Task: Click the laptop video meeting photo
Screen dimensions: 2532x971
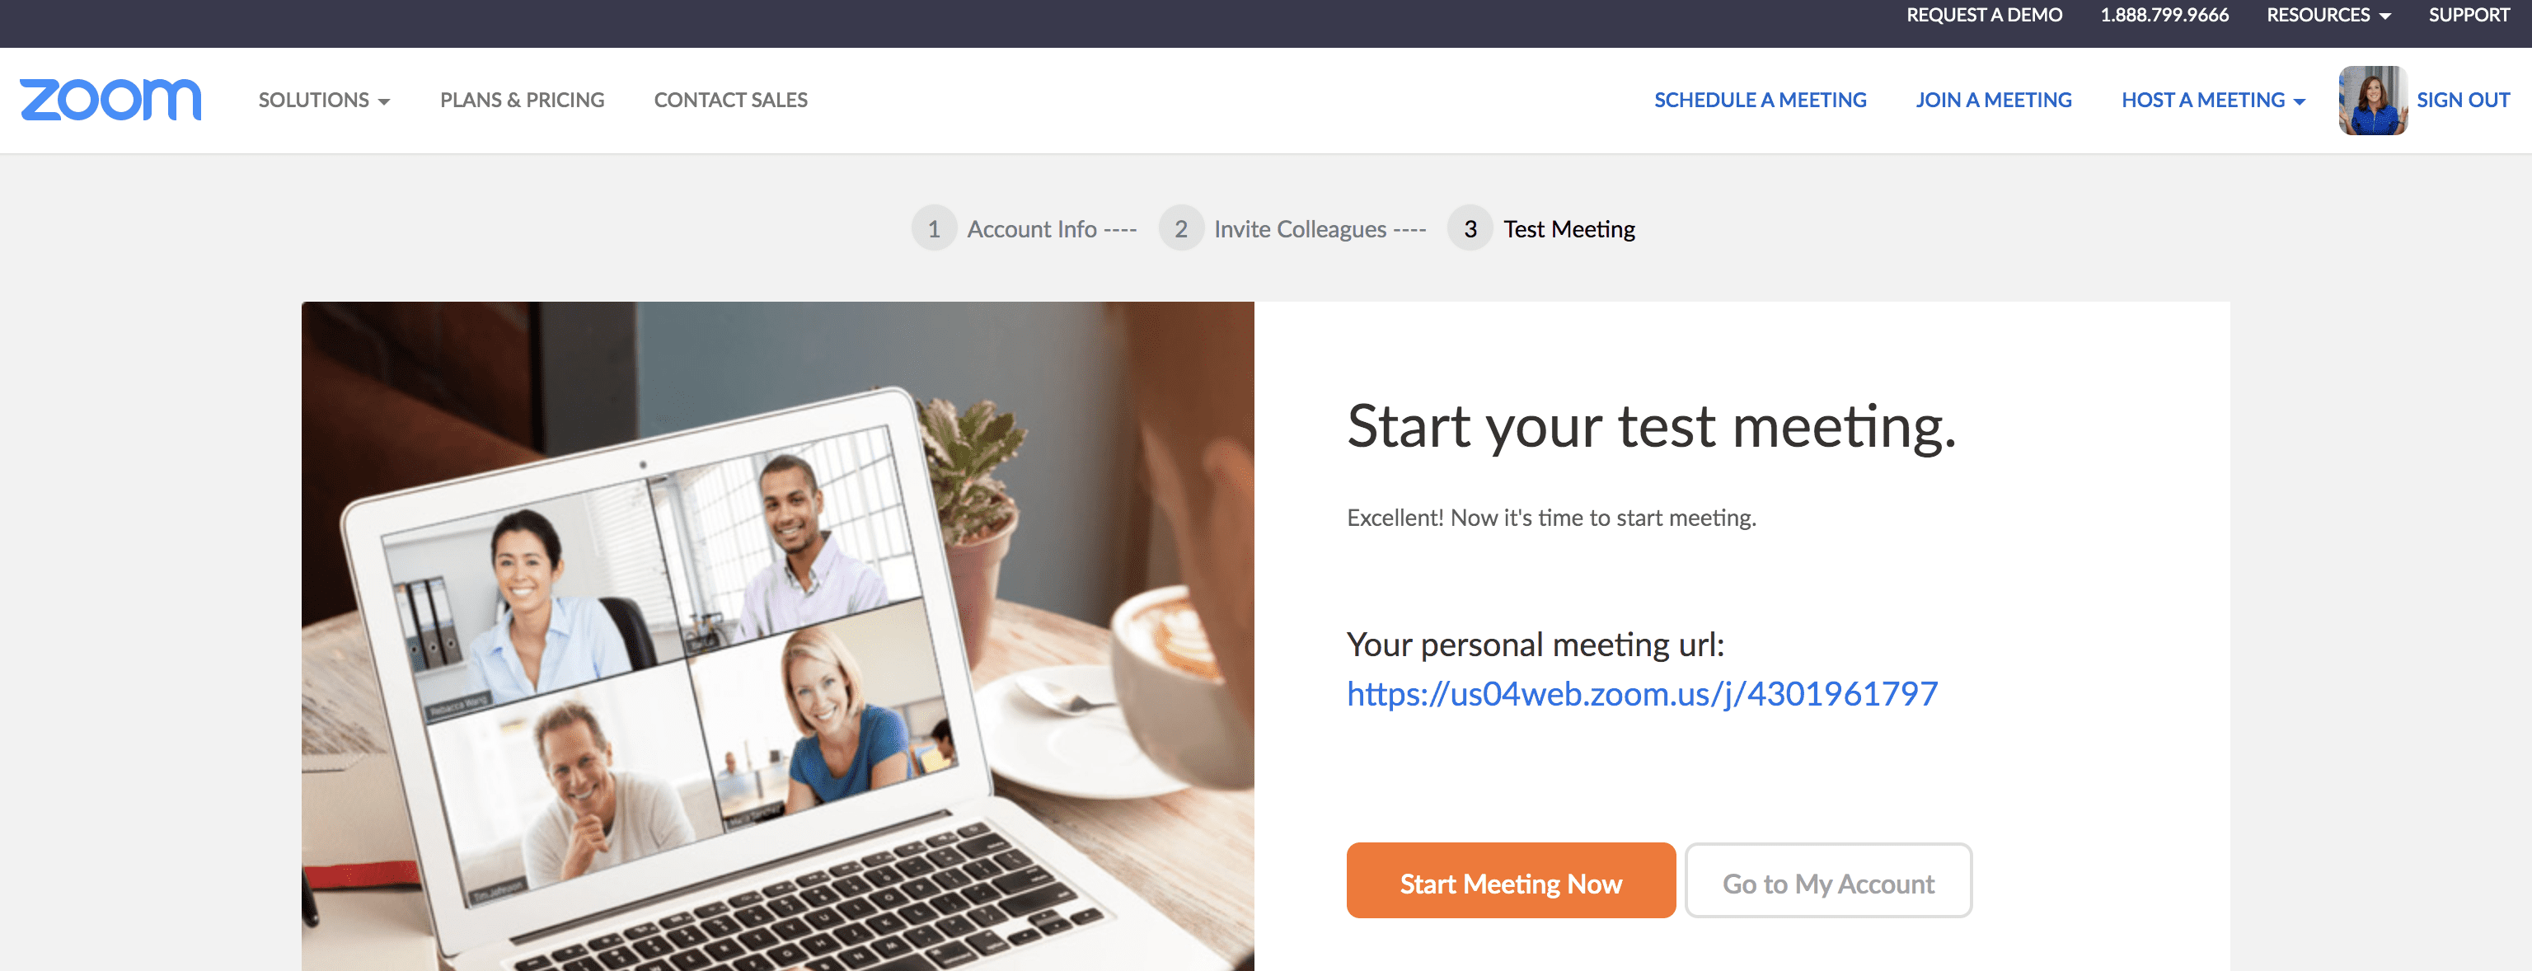Action: pos(777,636)
